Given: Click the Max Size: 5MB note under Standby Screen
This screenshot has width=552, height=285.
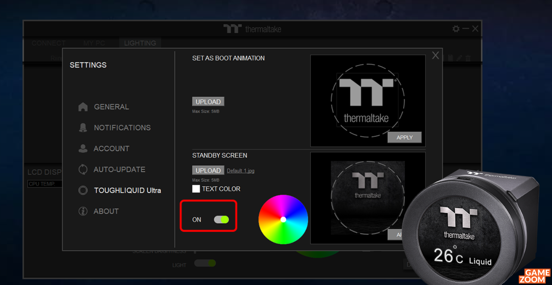Looking at the screenshot, I should point(206,180).
